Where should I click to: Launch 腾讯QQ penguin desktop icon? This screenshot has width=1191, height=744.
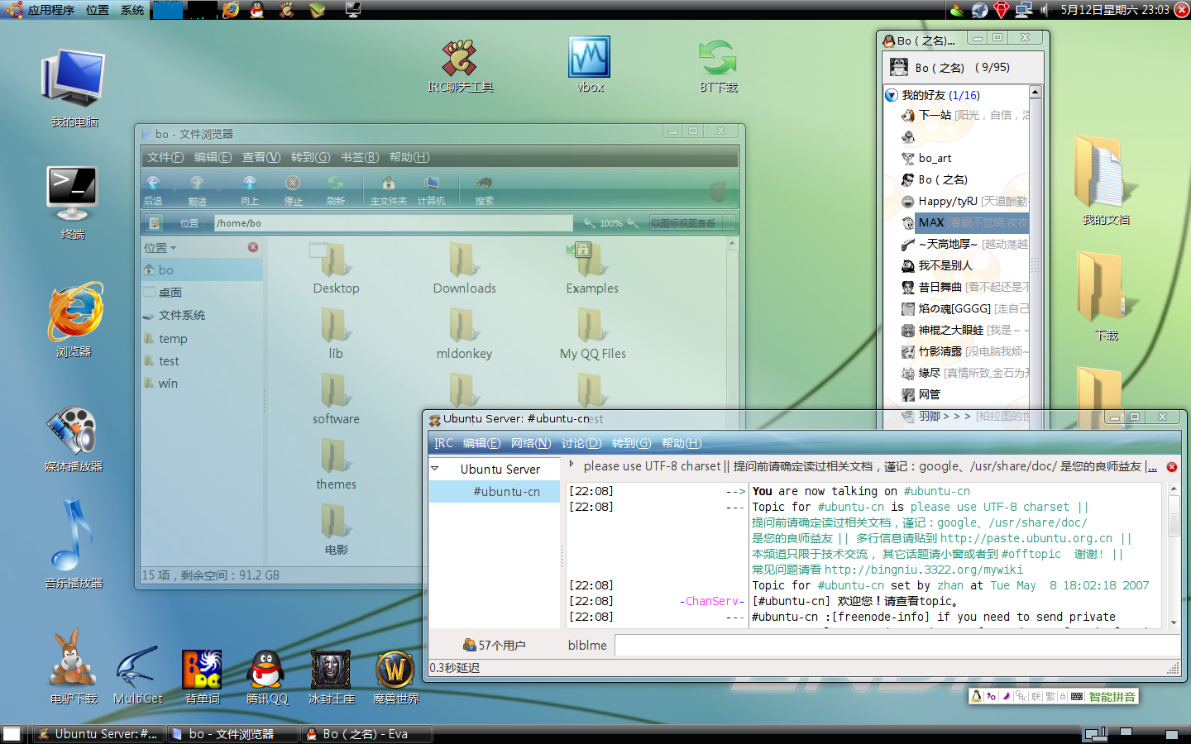coord(266,676)
